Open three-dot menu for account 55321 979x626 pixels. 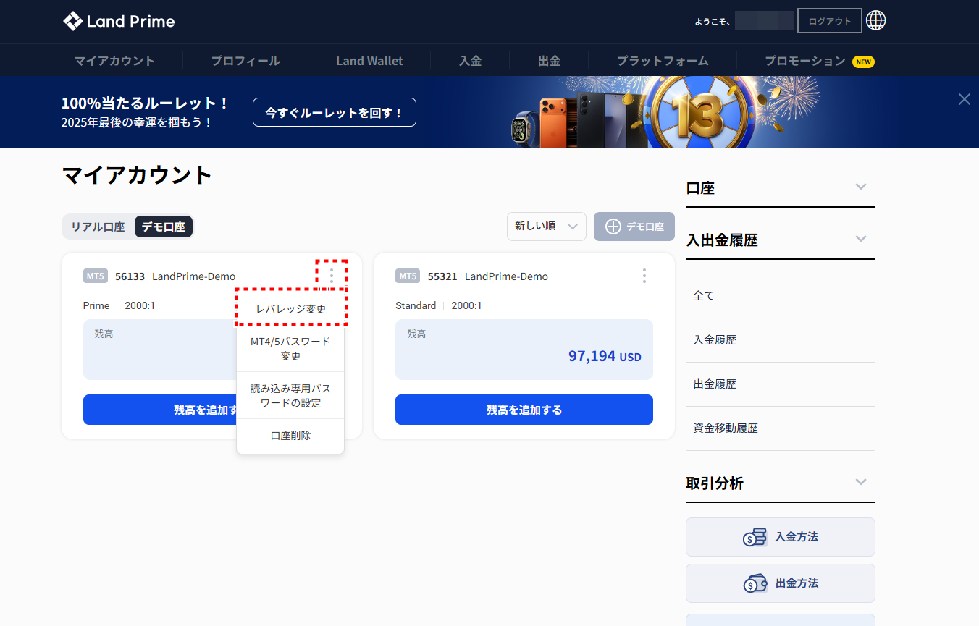tap(644, 276)
